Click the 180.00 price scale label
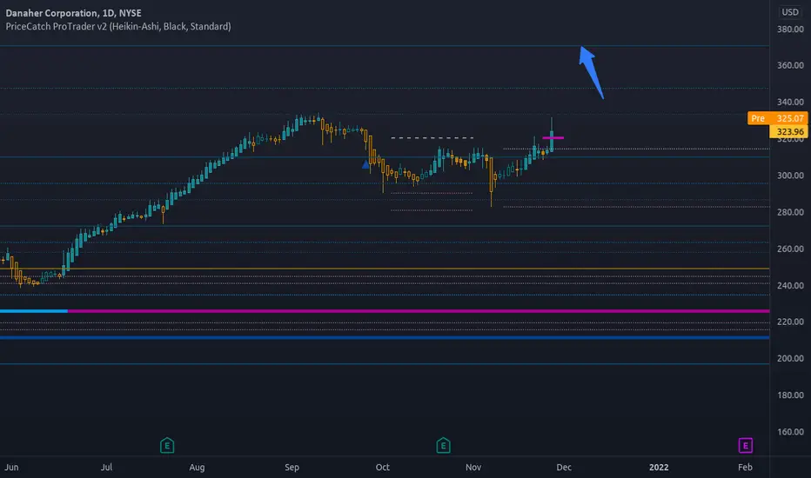Image resolution: width=811 pixels, height=478 pixels. click(x=790, y=395)
